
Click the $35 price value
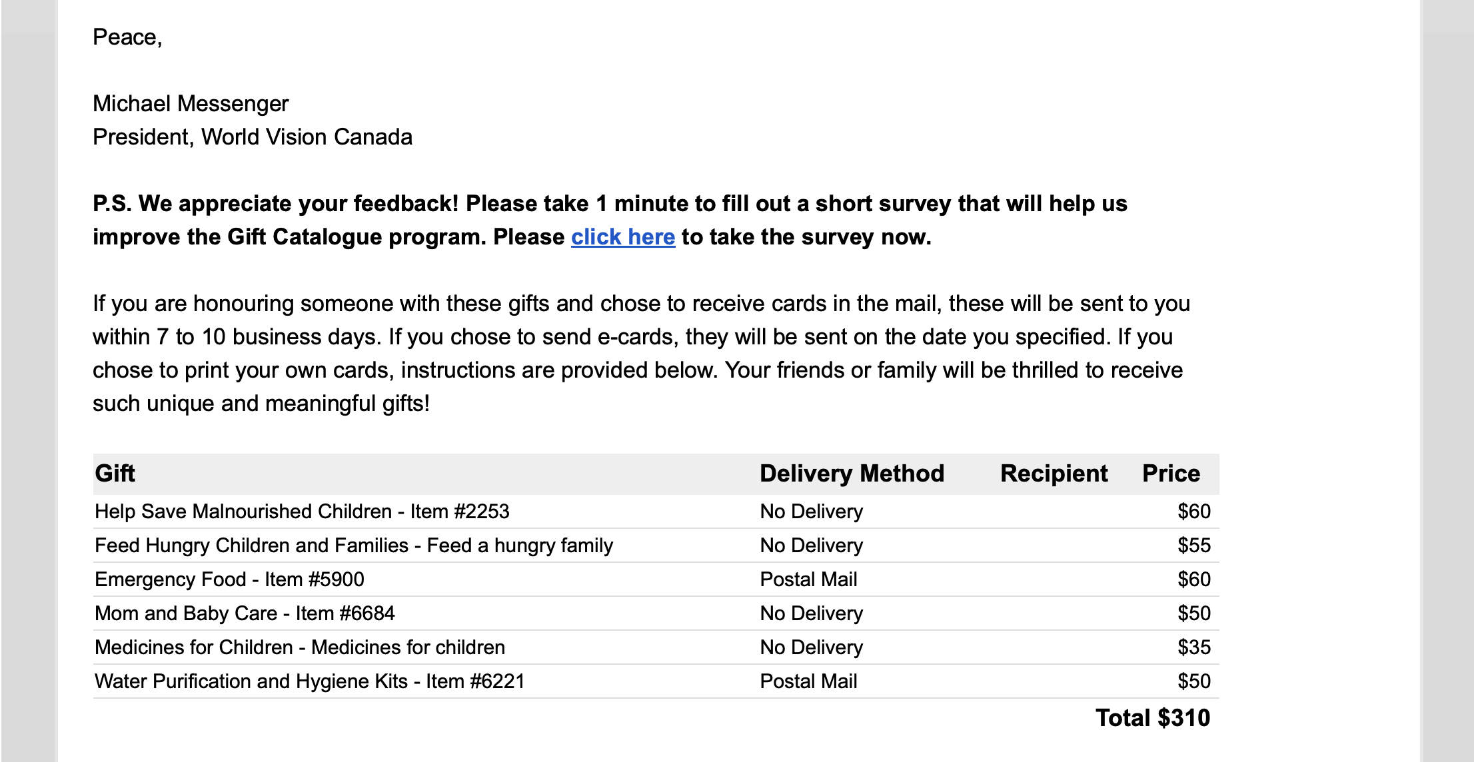coord(1193,647)
